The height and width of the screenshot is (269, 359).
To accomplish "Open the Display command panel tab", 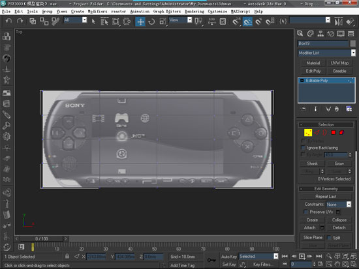I will click(x=341, y=34).
